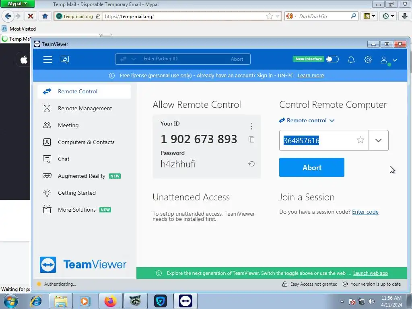
Task: Open the browser history button
Action: pyautogui.click(x=388, y=16)
